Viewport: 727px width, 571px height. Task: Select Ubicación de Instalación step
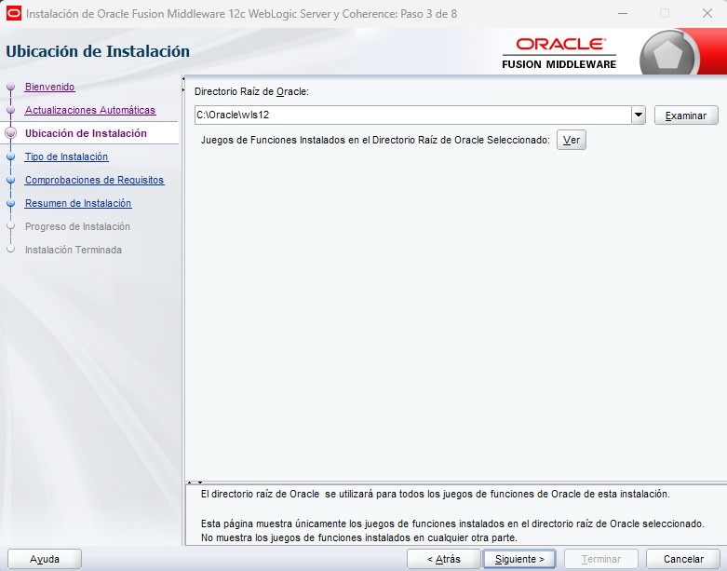[x=86, y=133]
